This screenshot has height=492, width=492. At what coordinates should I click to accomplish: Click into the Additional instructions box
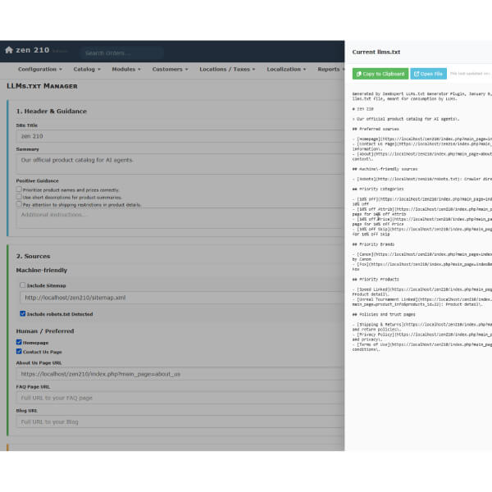[x=179, y=215]
